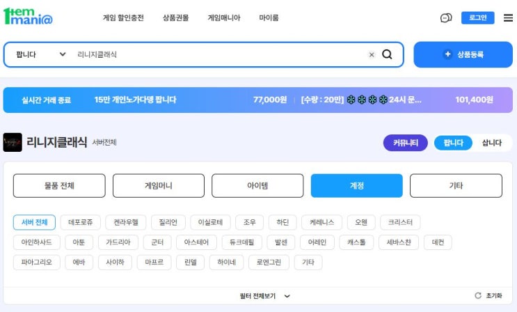Open the 팝니다 search type dropdown
Viewport: 517px width, 312px height.
(x=40, y=54)
